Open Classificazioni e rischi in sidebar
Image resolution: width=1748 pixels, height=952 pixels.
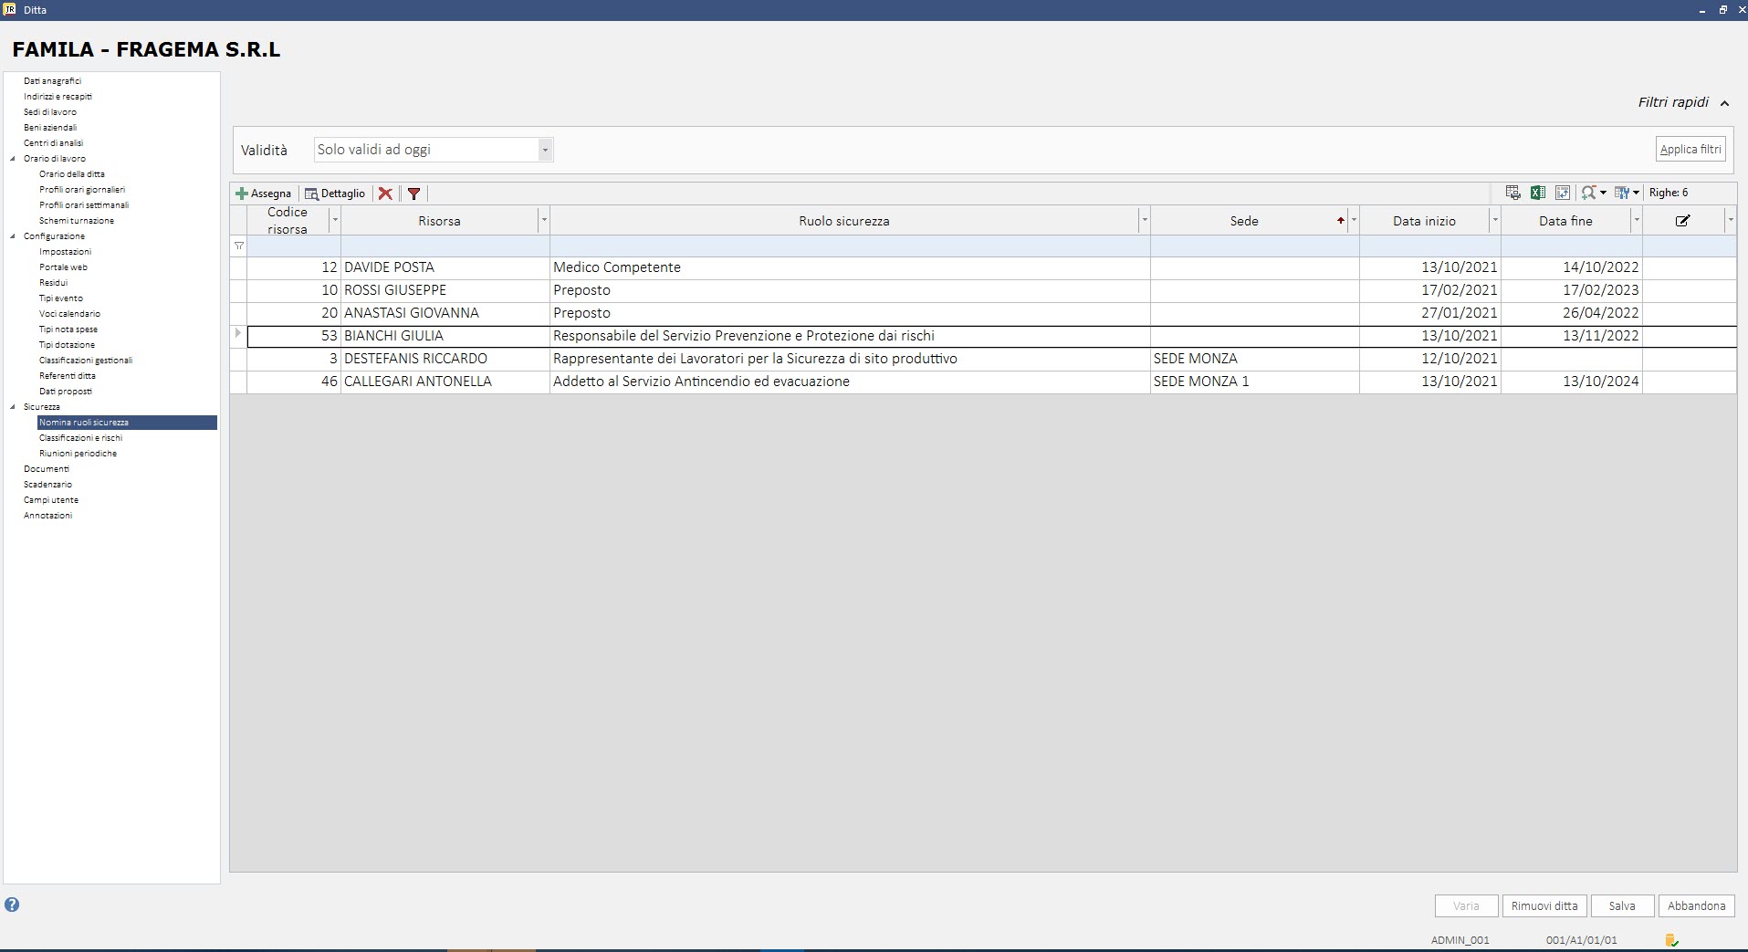click(80, 438)
